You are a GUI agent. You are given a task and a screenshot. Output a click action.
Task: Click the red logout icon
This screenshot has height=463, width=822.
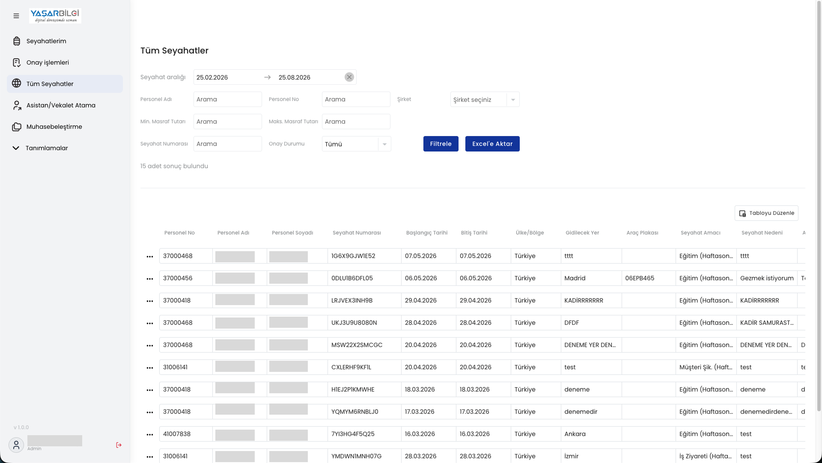click(x=119, y=445)
